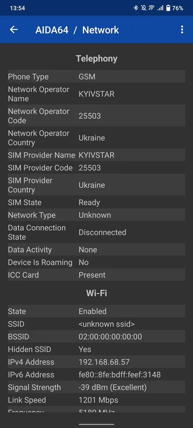Tap the Wi-Fi status bar icon
The image size is (193, 428).
[x=151, y=8]
